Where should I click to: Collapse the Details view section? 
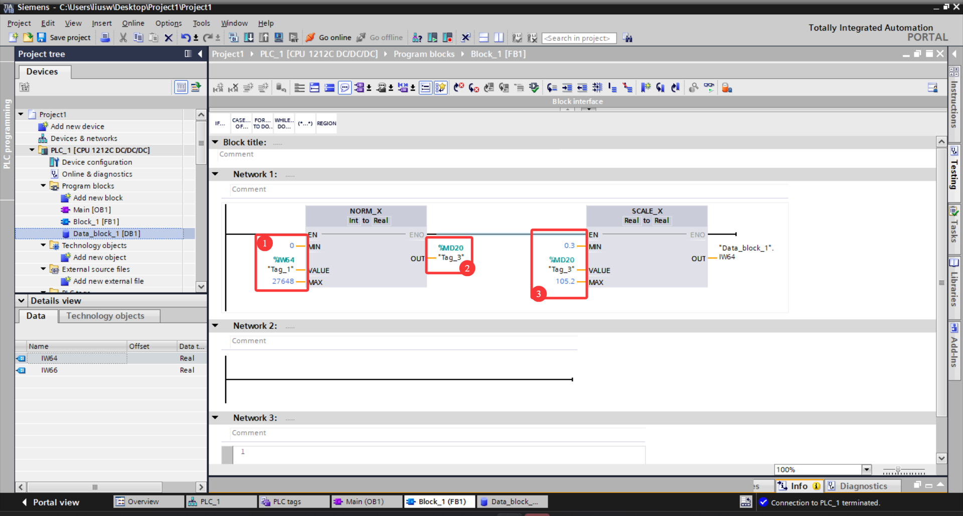point(21,301)
